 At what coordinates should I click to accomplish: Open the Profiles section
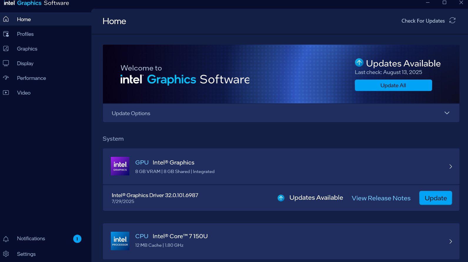46,34
